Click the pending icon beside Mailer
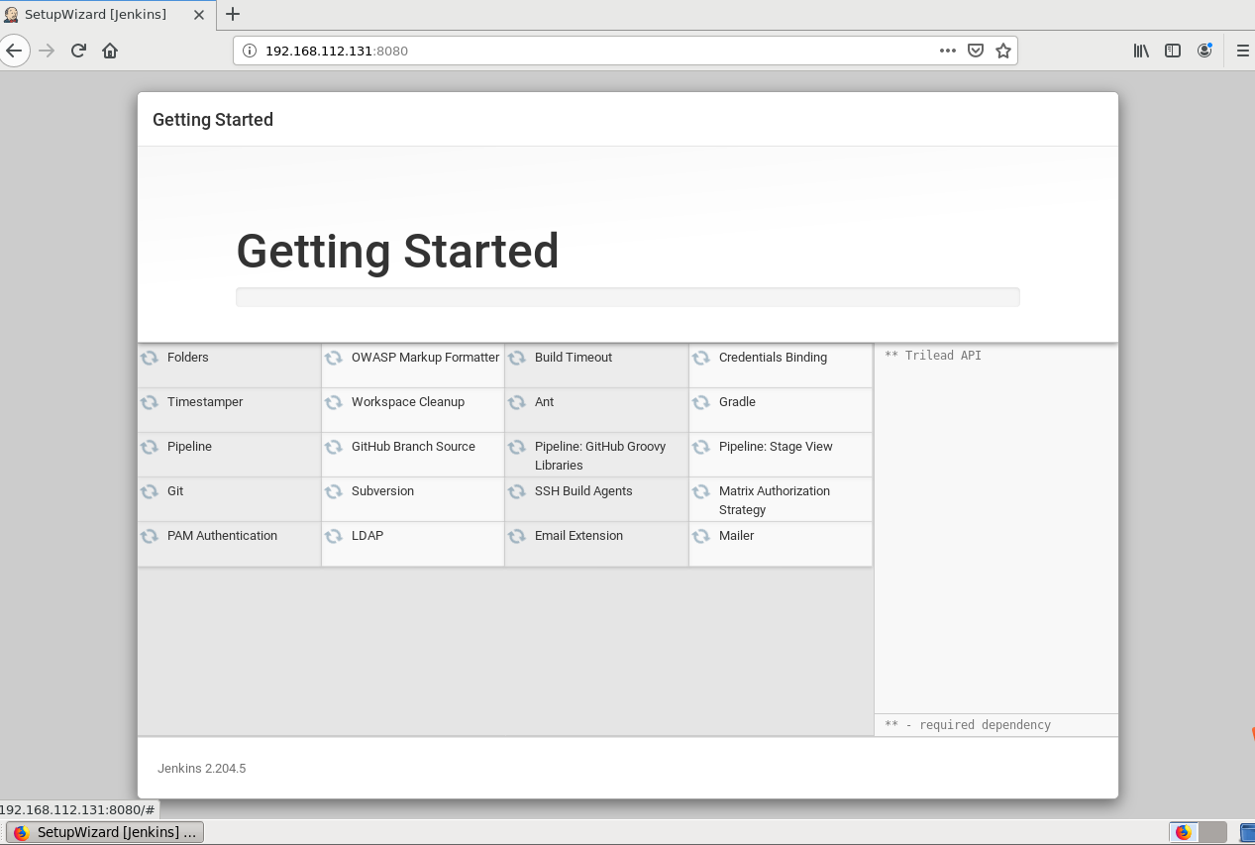1255x845 pixels. click(x=701, y=536)
